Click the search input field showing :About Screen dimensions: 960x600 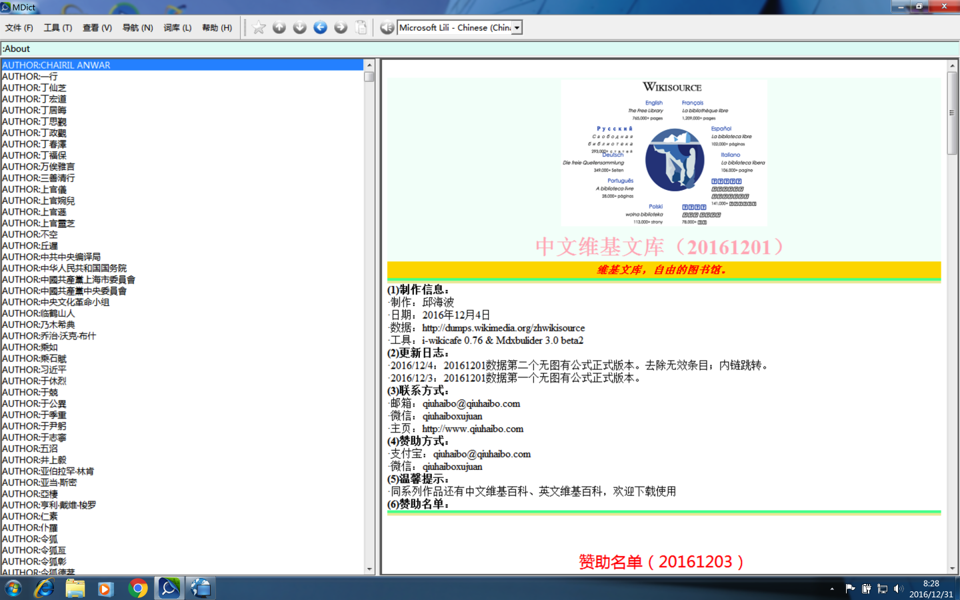click(x=480, y=49)
